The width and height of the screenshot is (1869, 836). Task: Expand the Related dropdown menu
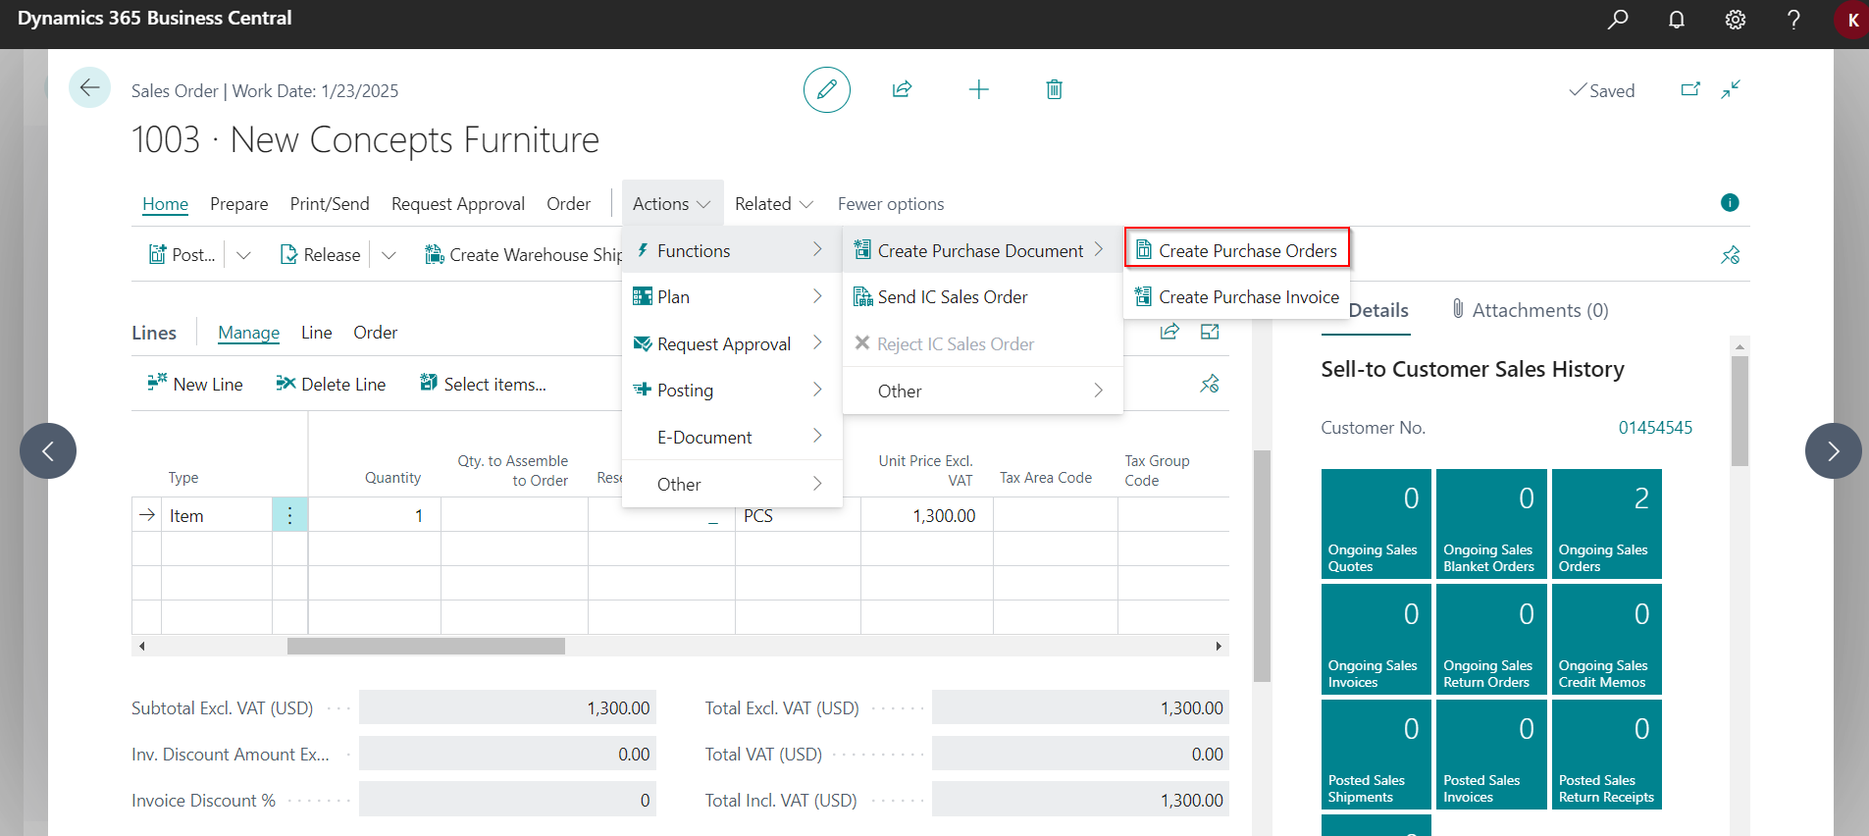point(774,204)
